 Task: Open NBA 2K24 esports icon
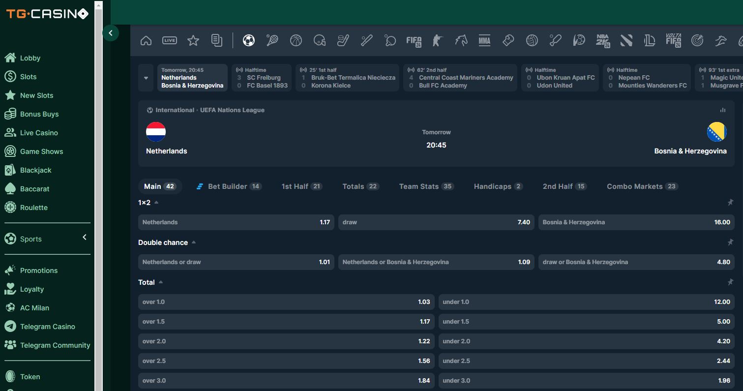[x=603, y=40]
